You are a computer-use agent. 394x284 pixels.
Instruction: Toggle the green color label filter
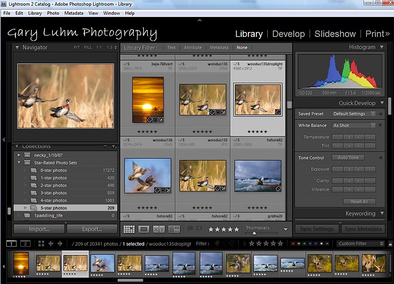point(305,244)
